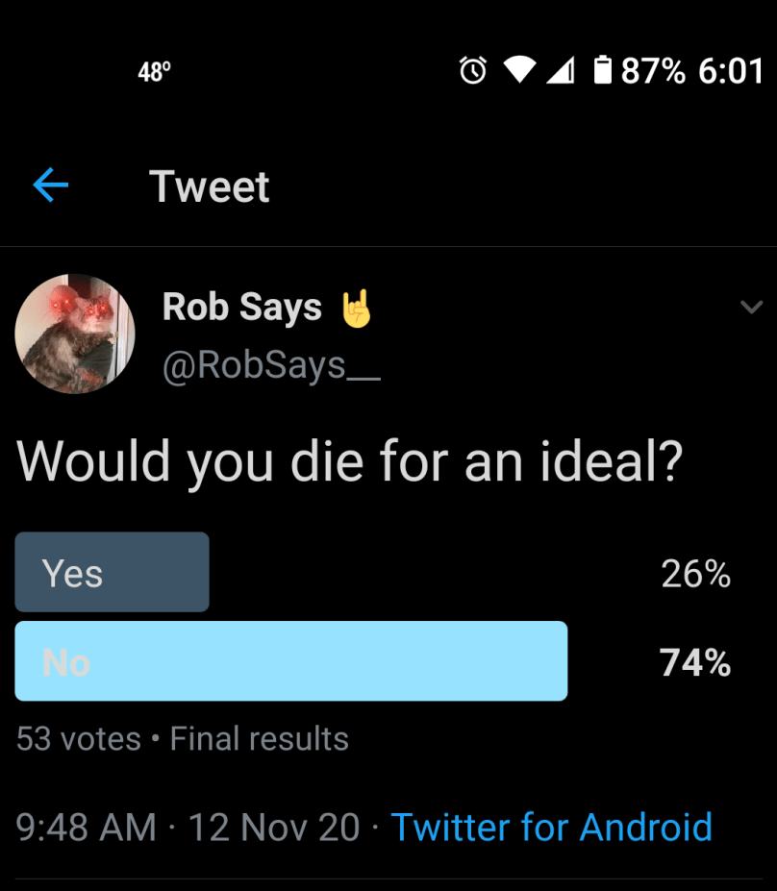This screenshot has width=777, height=891.
Task: Tap the battery status icon
Action: (x=602, y=70)
